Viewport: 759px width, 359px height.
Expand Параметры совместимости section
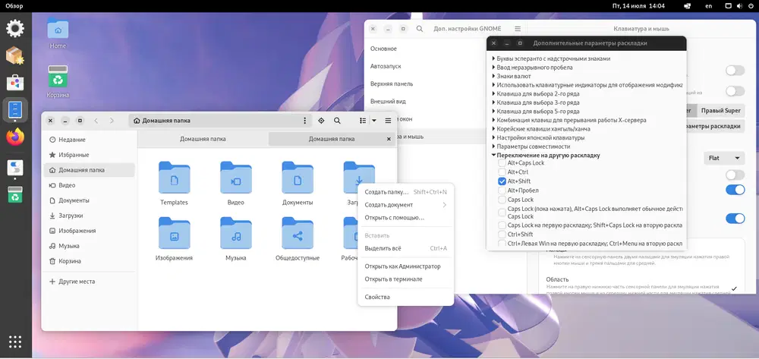pos(493,146)
